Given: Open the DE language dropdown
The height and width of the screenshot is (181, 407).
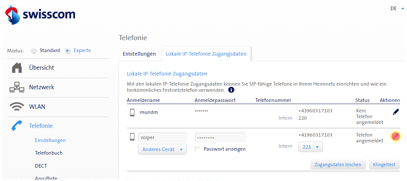Looking at the screenshot, I should 397,9.
